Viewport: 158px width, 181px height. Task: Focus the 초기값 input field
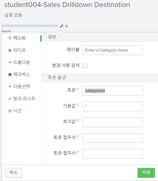point(113,122)
